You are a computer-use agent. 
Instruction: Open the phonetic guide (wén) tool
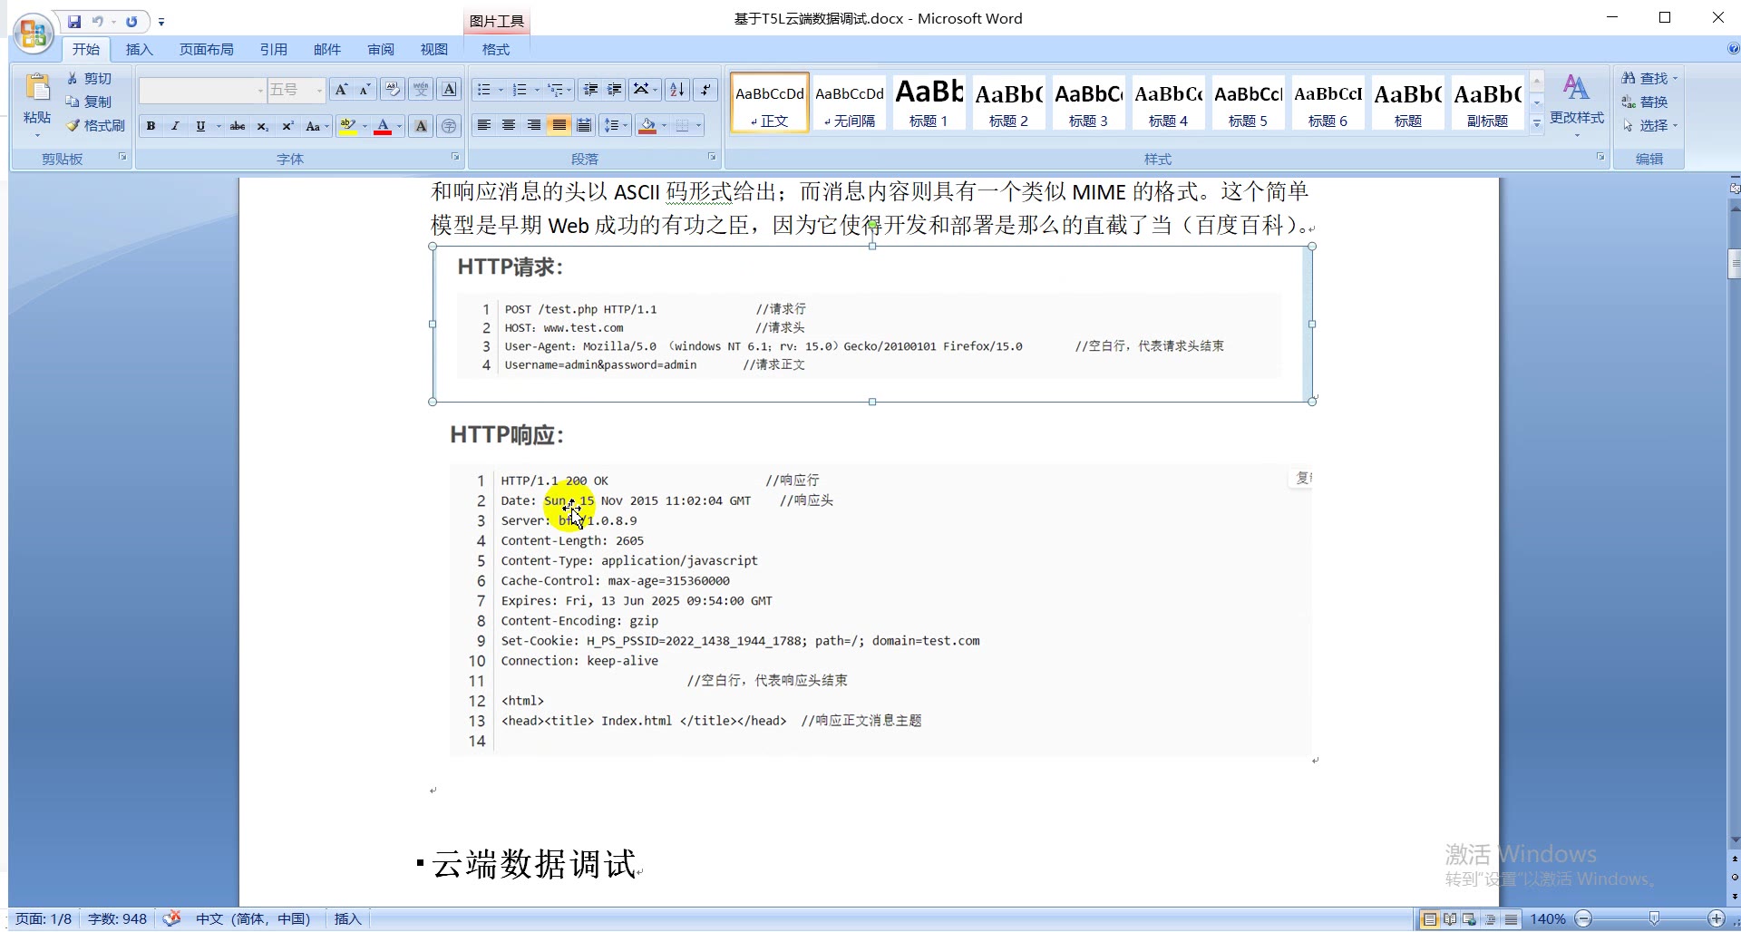coord(421,89)
